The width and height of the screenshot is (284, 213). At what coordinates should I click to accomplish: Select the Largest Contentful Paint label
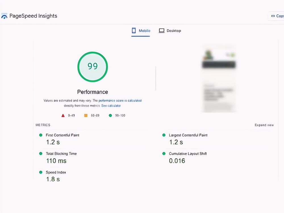point(188,135)
